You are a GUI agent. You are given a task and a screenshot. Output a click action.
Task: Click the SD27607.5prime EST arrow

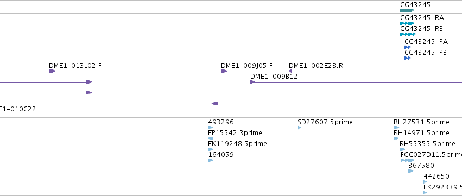click(299, 128)
